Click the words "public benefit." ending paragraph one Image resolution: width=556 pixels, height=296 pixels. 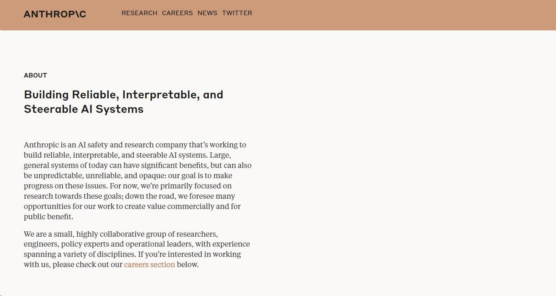pos(48,217)
